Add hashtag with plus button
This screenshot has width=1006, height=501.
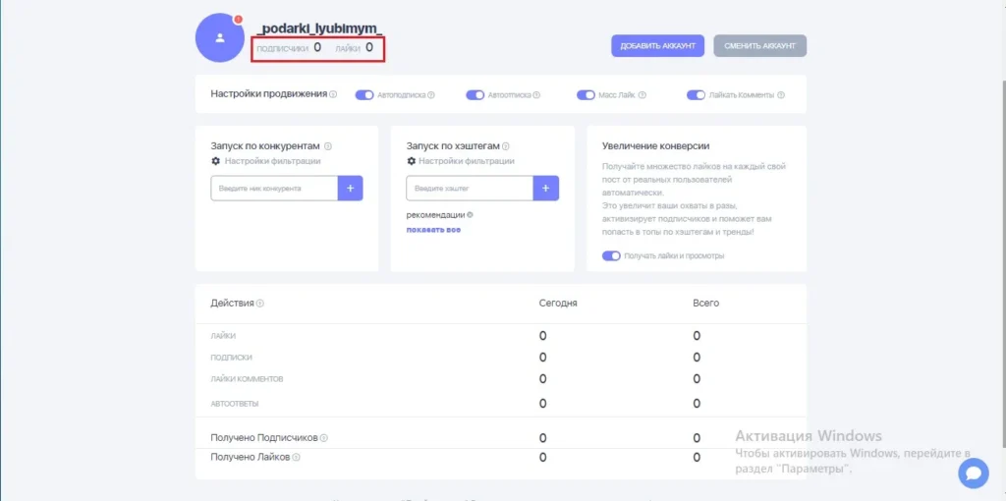click(x=546, y=188)
